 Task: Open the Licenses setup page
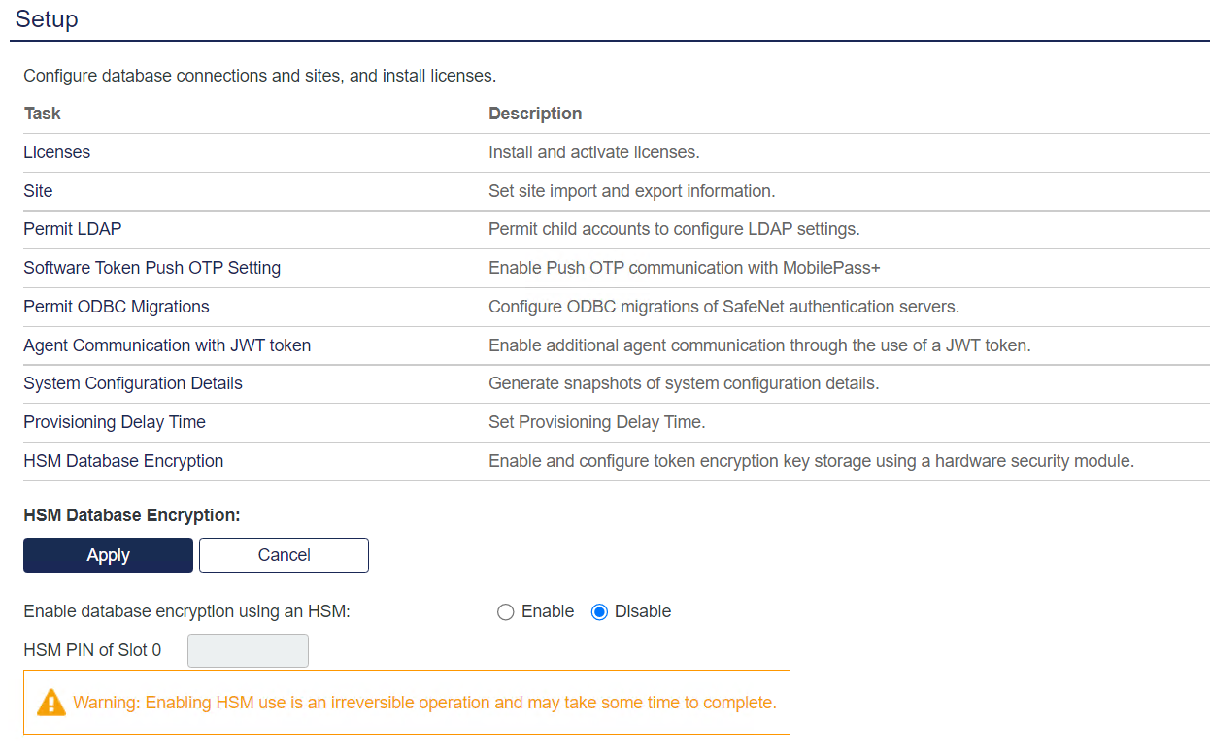coord(56,152)
